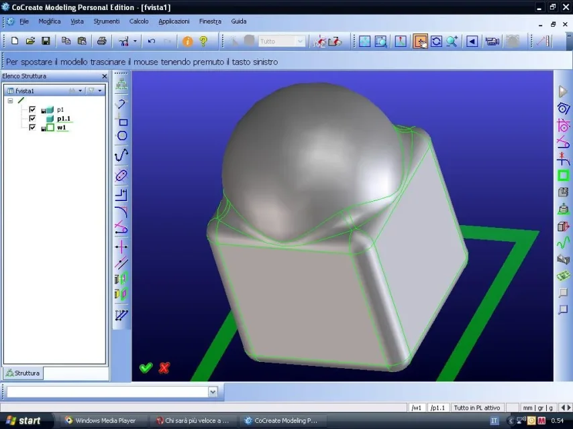Click the previous view arrow icon
The width and height of the screenshot is (573, 429).
(x=472, y=42)
